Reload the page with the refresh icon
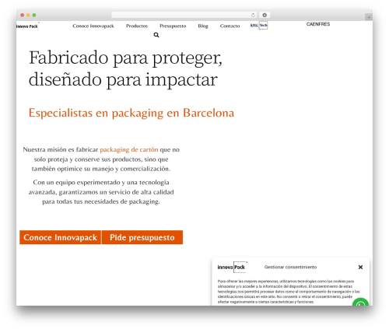The width and height of the screenshot is (389, 329). (253, 16)
